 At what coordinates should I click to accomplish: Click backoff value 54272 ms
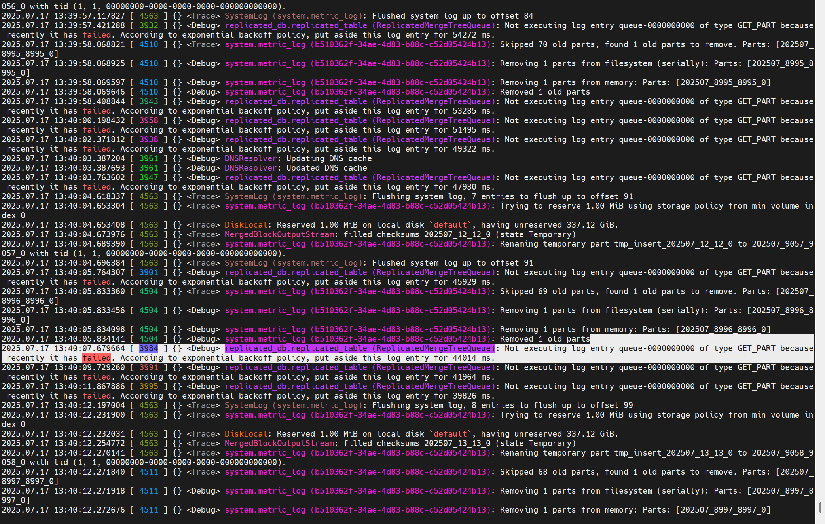472,35
